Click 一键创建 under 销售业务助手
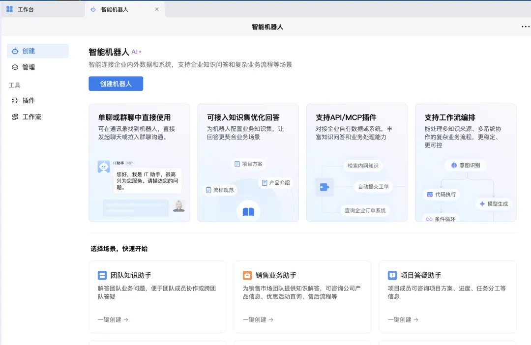 click(x=258, y=319)
